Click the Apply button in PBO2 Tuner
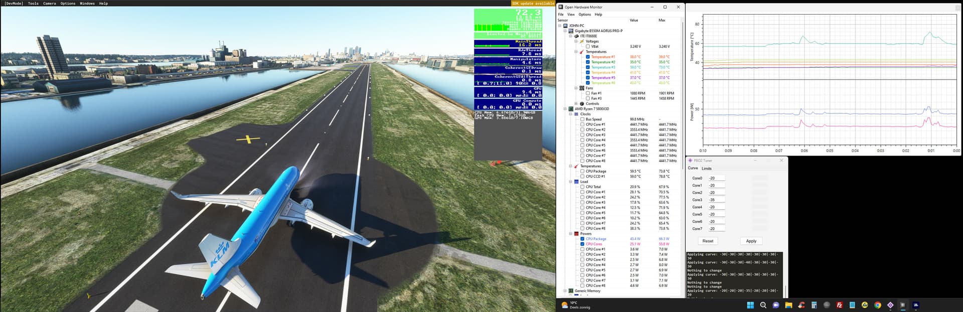 pyautogui.click(x=751, y=241)
